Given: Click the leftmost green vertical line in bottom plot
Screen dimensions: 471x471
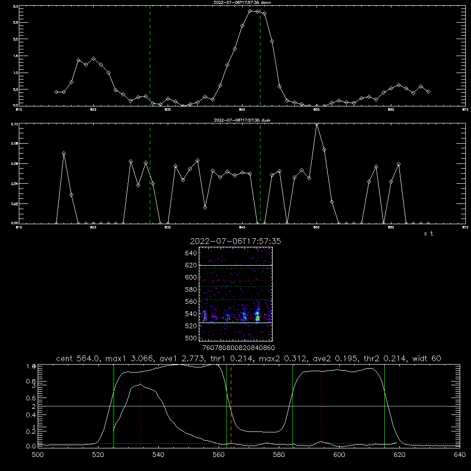Looking at the screenshot, I should [114, 406].
